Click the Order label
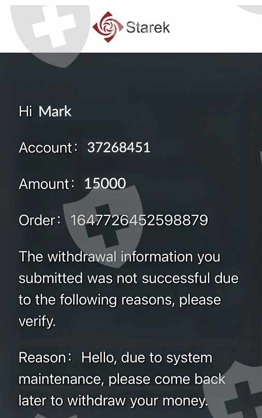The height and width of the screenshot is (418, 262). tap(37, 221)
